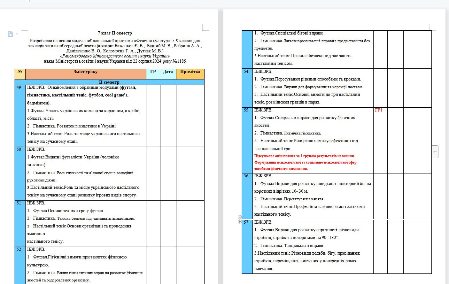Click the empty Дата cell in row 50
This screenshot has width=449, height=284.
pyautogui.click(x=168, y=173)
